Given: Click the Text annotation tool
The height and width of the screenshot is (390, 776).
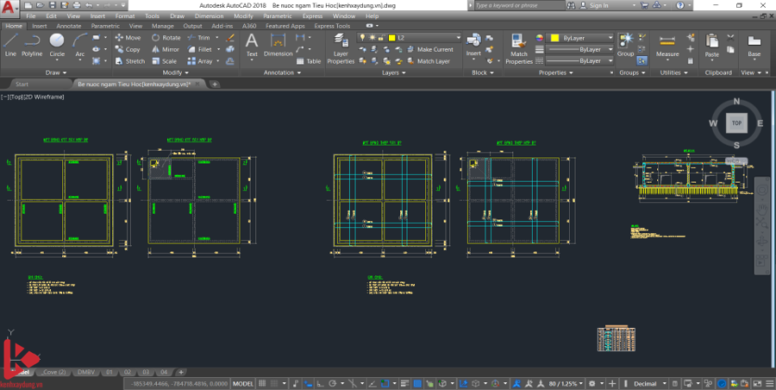Looking at the screenshot, I should pyautogui.click(x=252, y=45).
